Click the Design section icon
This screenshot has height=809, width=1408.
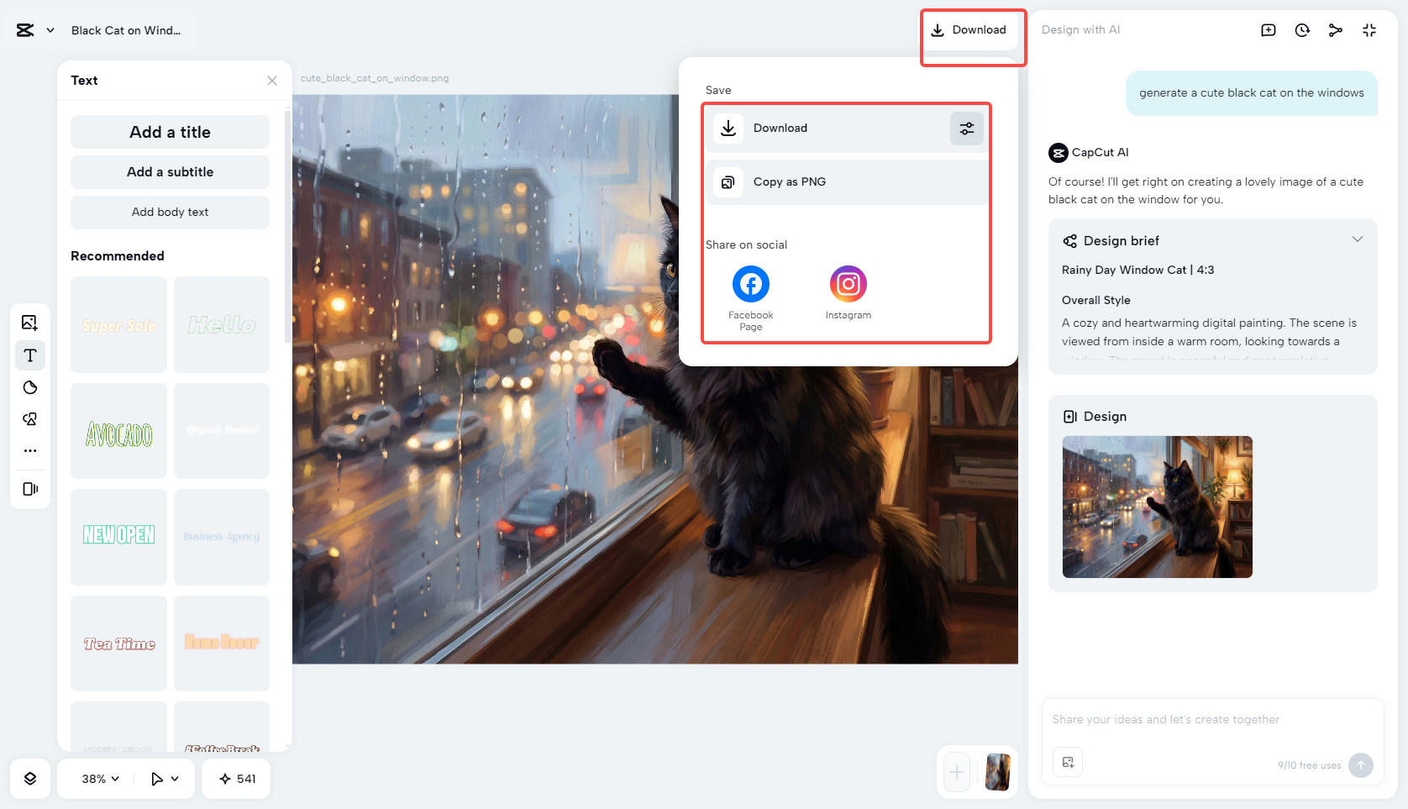(x=1070, y=417)
